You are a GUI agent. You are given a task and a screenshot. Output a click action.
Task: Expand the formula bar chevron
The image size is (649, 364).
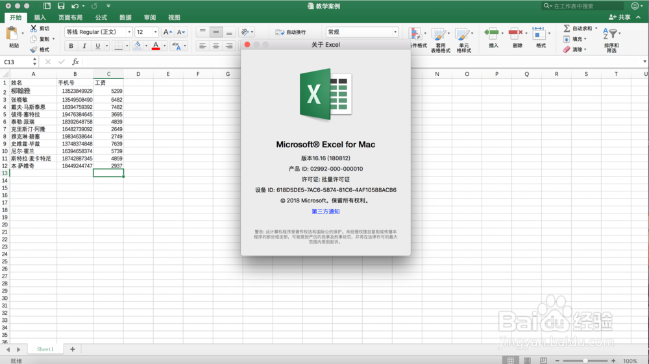644,62
